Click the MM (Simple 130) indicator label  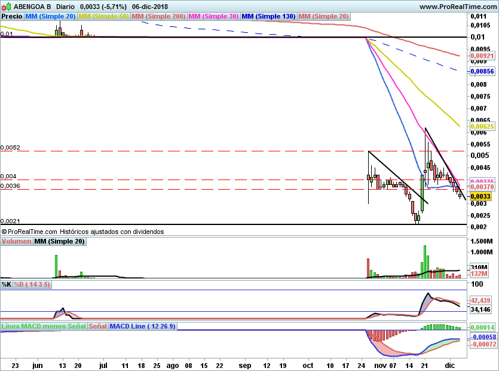[x=268, y=16]
